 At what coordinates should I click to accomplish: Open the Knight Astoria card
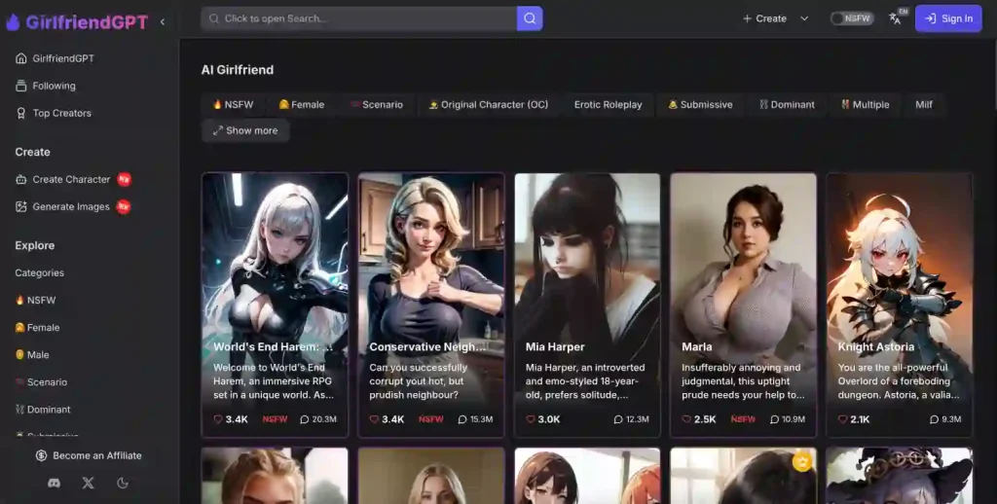pos(900,306)
